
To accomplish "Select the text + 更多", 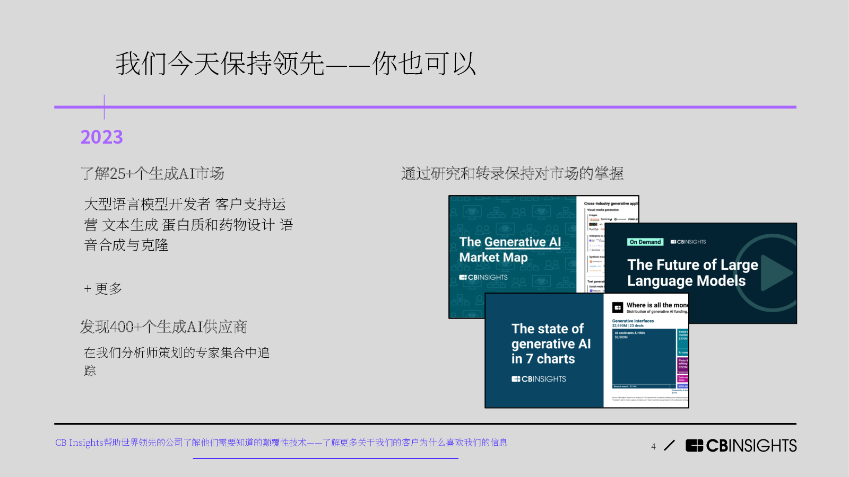I will coord(103,289).
